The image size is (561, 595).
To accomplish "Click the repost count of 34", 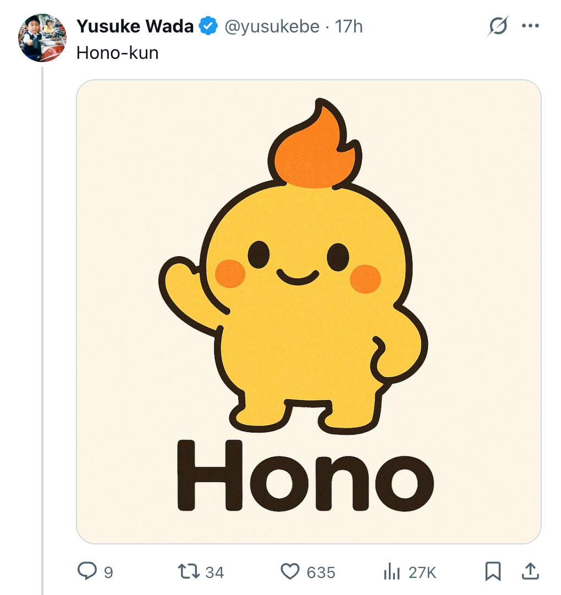I will pos(215,572).
